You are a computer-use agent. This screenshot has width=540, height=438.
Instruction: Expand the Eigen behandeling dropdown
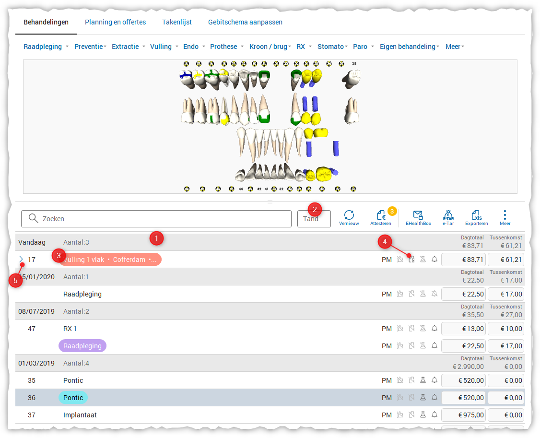[x=410, y=47]
